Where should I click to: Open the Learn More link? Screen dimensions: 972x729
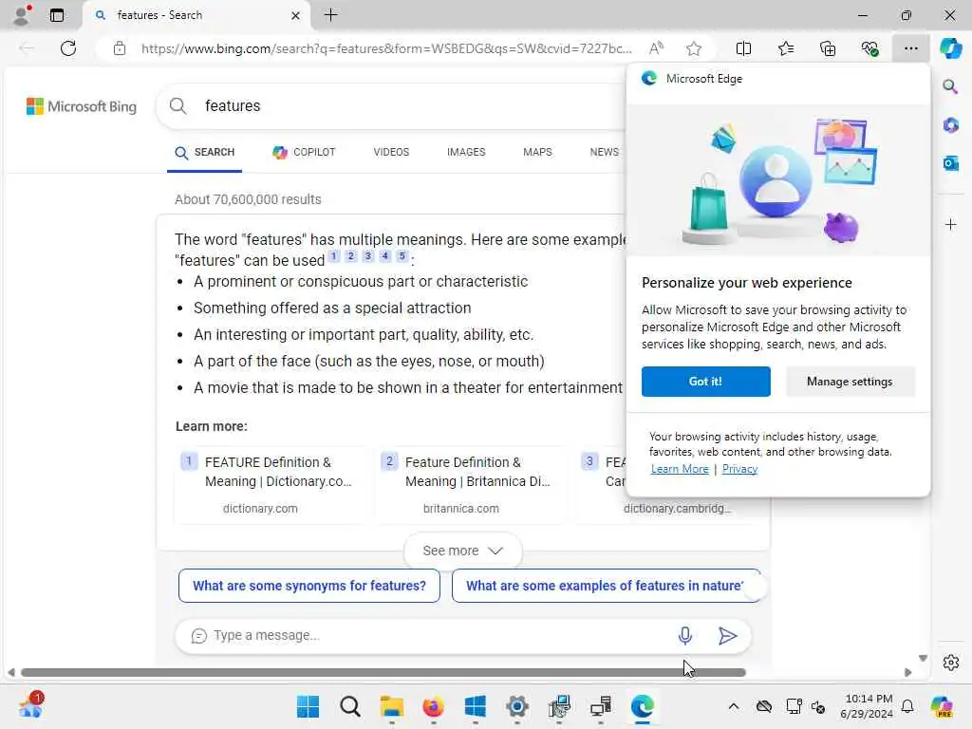coord(680,469)
